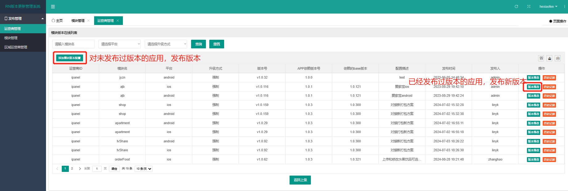Enter fullscreen using the top bar icon

(x=529, y=6)
